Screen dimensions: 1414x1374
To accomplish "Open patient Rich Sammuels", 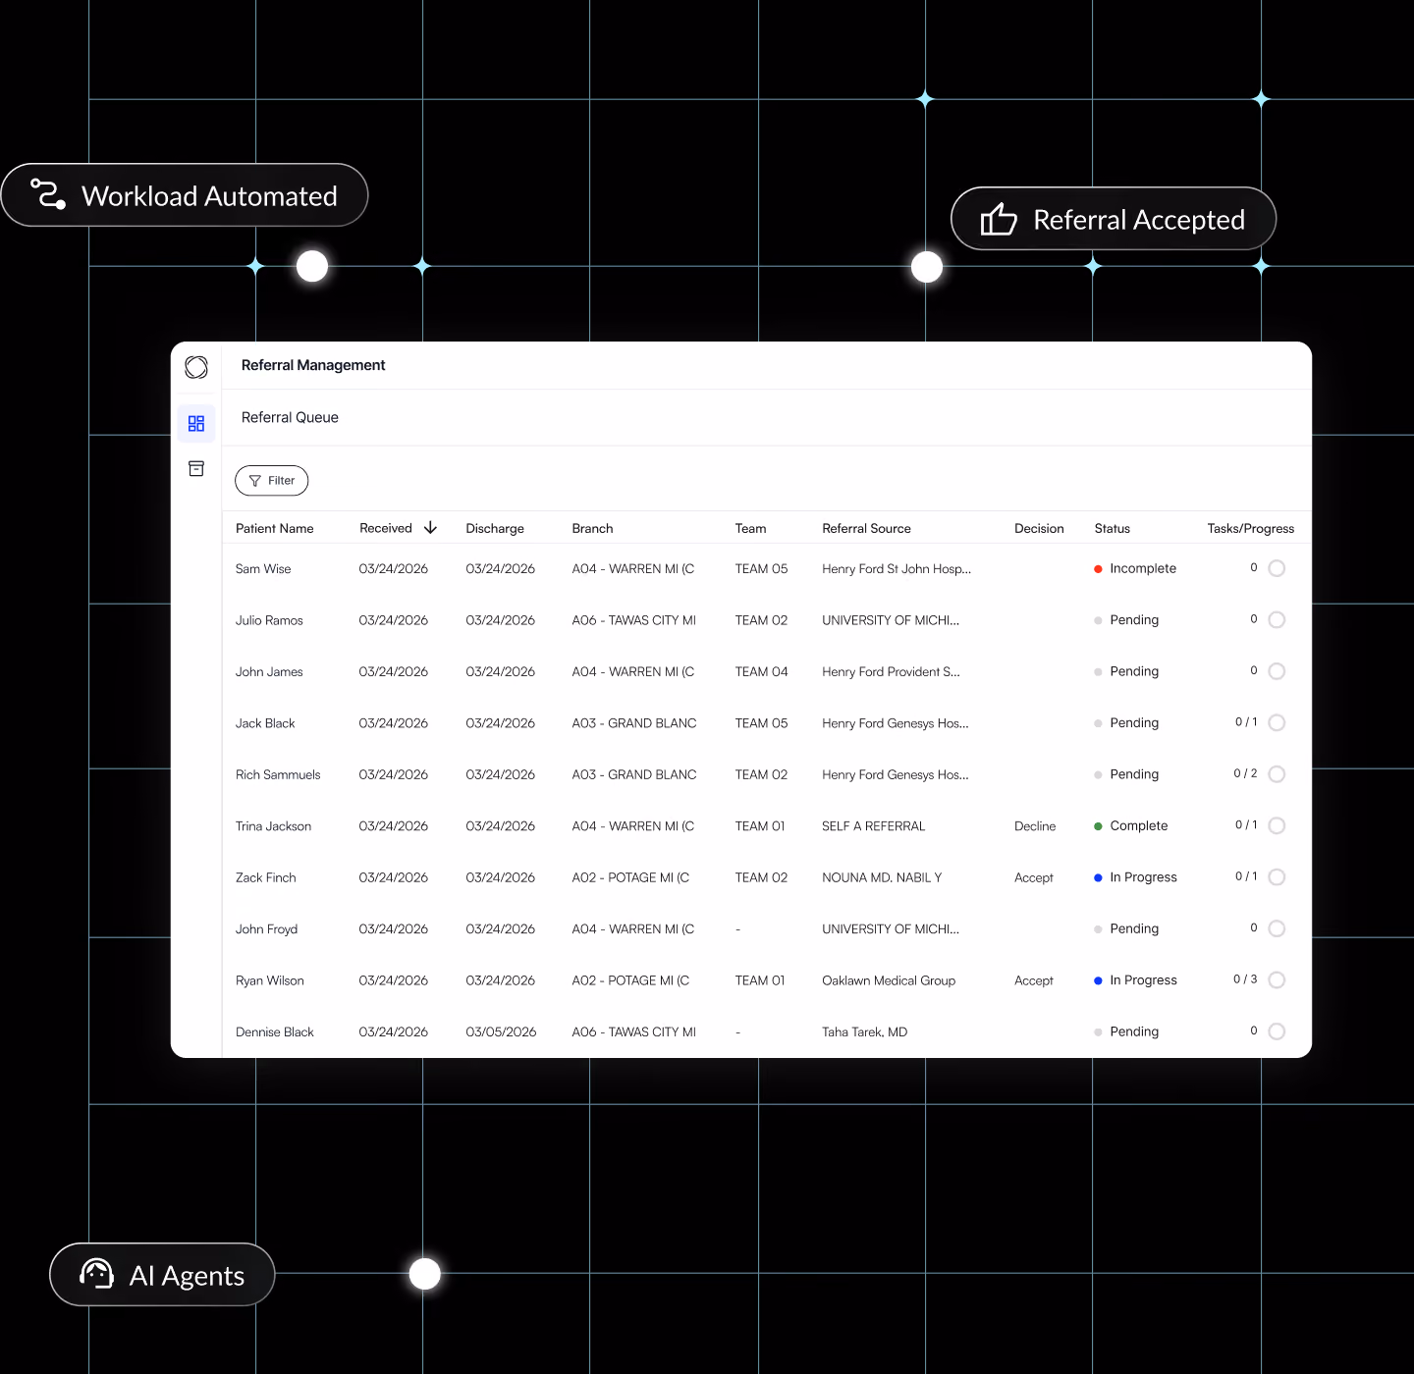I will (x=278, y=775).
